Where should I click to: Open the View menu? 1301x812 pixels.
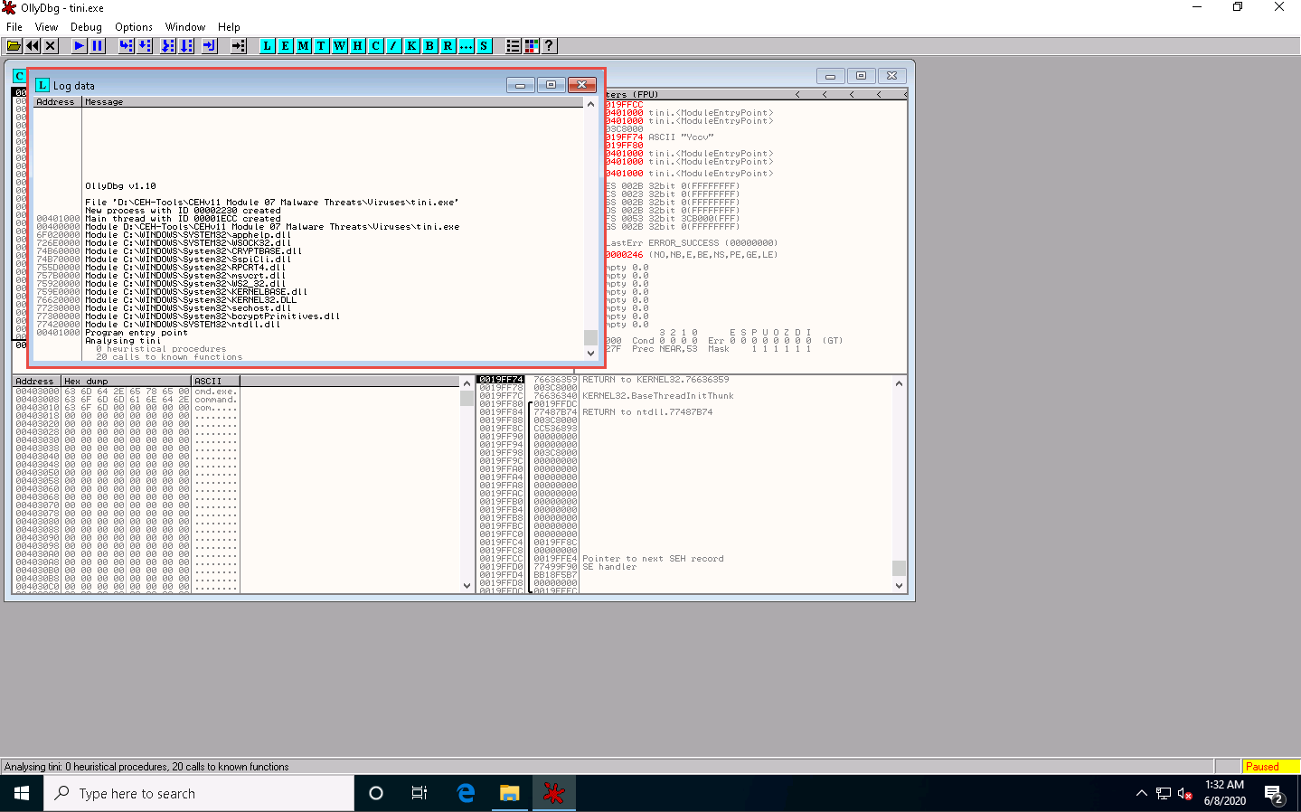46,27
